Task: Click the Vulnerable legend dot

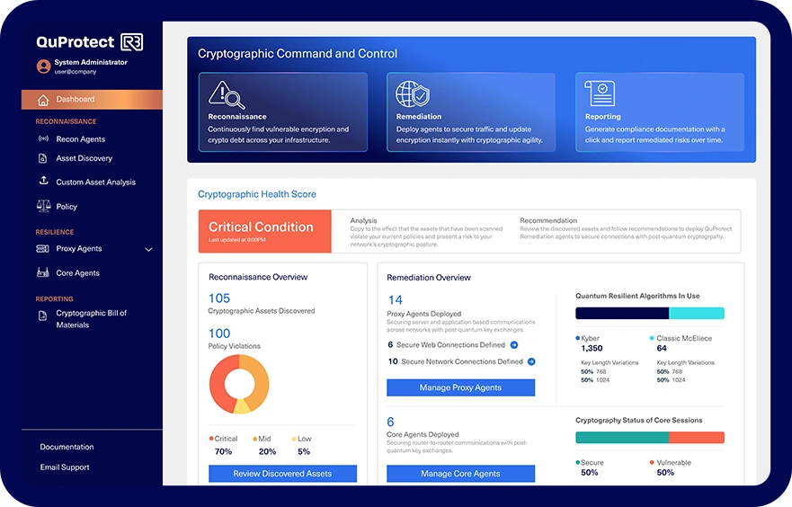Action: [x=652, y=462]
